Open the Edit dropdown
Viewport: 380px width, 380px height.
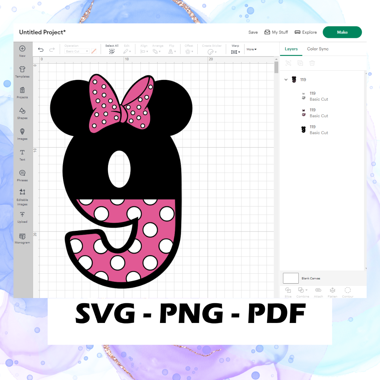pyautogui.click(x=127, y=51)
